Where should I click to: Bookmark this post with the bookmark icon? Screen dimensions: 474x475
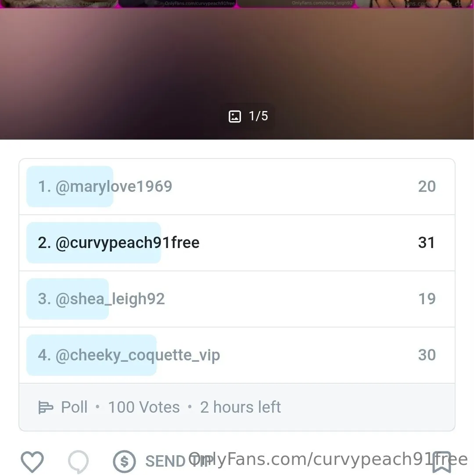(442, 462)
